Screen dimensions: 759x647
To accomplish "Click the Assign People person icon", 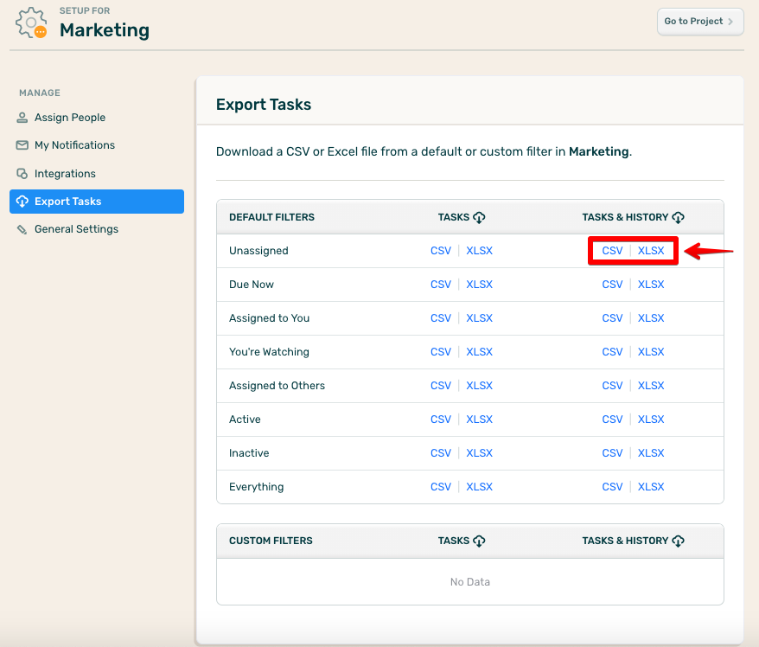I will pos(22,118).
